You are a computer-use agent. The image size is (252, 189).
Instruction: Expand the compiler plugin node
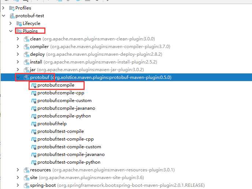[x=18, y=47]
